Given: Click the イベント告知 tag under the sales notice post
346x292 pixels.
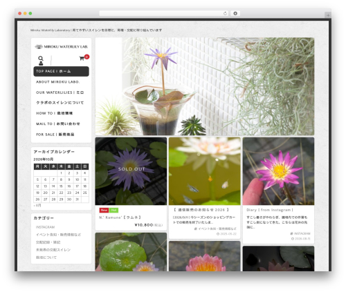Looking at the screenshot, I should pyautogui.click(x=215, y=228).
